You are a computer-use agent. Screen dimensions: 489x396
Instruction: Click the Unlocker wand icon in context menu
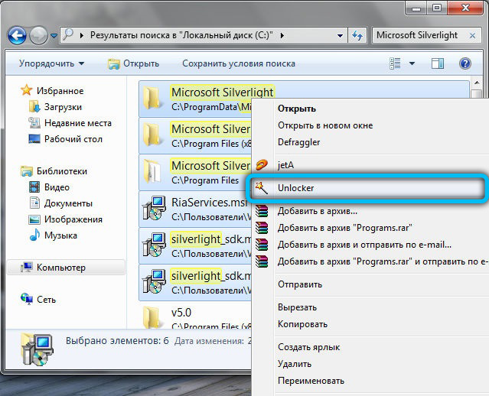(x=262, y=187)
